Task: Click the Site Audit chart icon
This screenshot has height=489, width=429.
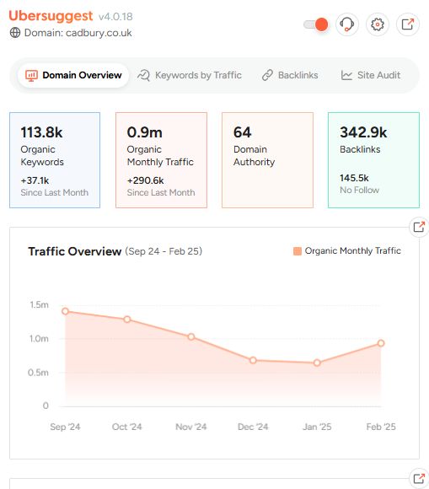Action: pyautogui.click(x=346, y=75)
